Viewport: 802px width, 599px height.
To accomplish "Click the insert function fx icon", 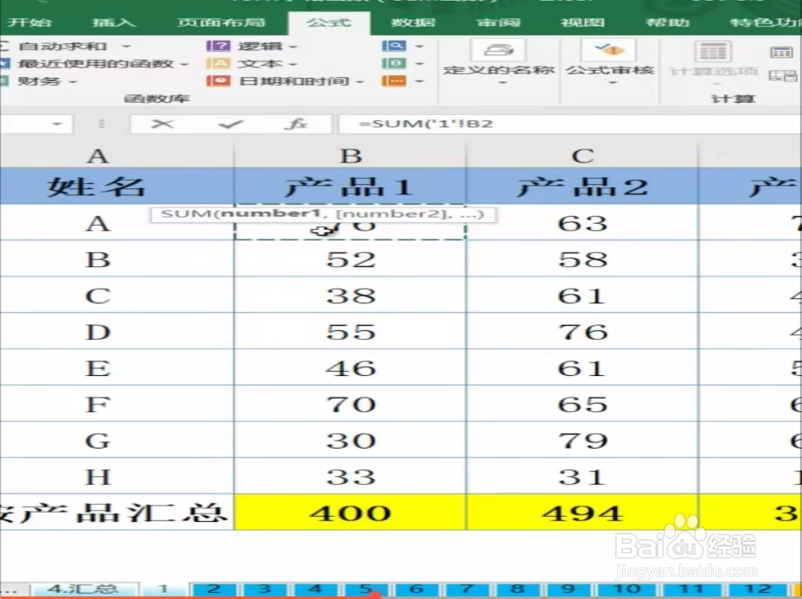I will (x=296, y=124).
